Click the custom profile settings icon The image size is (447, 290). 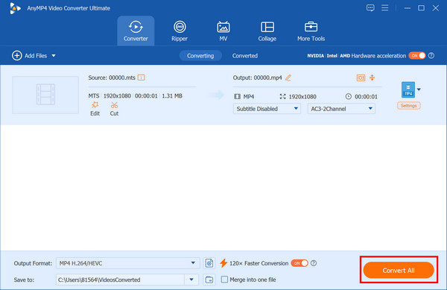point(209,263)
